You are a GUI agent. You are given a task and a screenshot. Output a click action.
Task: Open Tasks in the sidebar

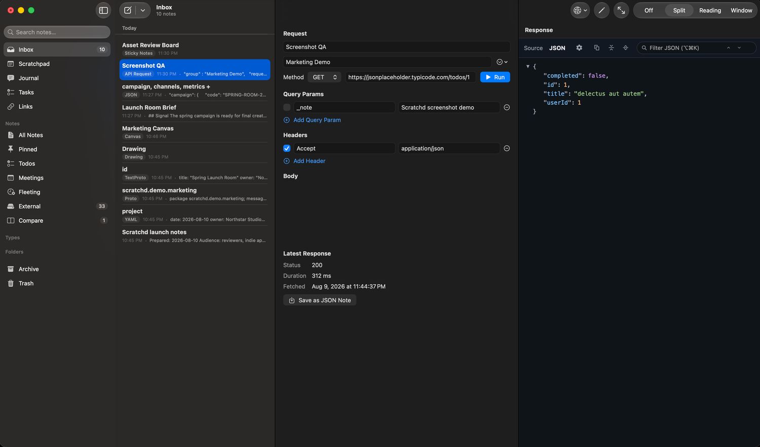pos(57,92)
